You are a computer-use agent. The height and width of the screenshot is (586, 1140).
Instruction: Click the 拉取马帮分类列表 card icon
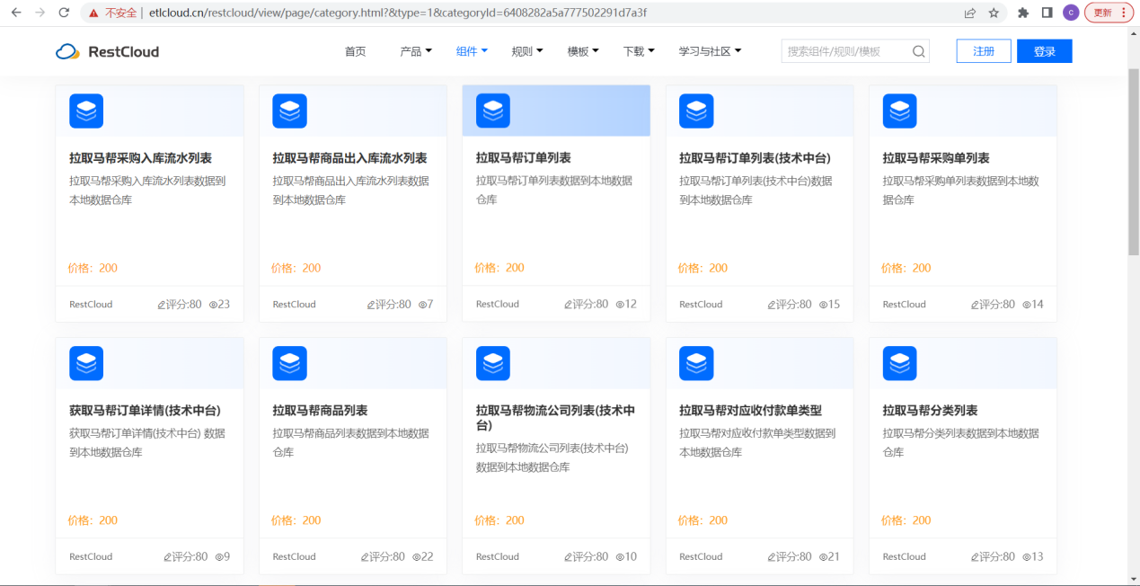(x=899, y=363)
